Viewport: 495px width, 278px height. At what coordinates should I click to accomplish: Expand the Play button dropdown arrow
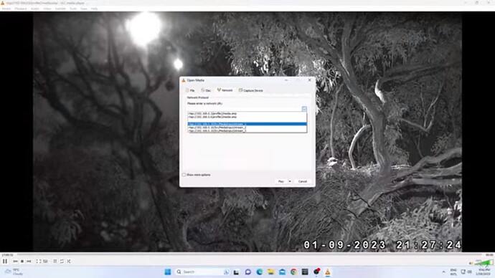pos(290,181)
